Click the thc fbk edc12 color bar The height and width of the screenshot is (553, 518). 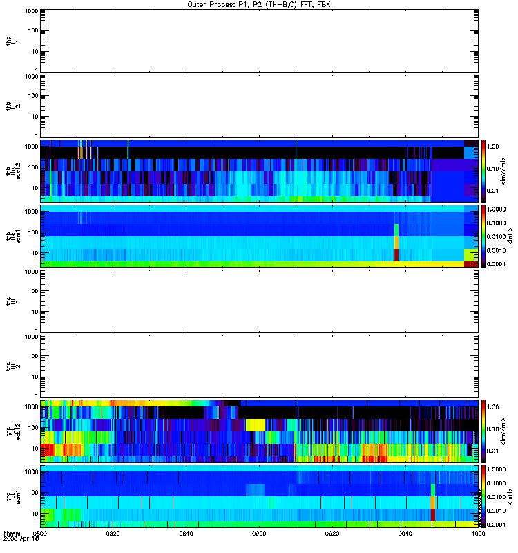[483, 431]
